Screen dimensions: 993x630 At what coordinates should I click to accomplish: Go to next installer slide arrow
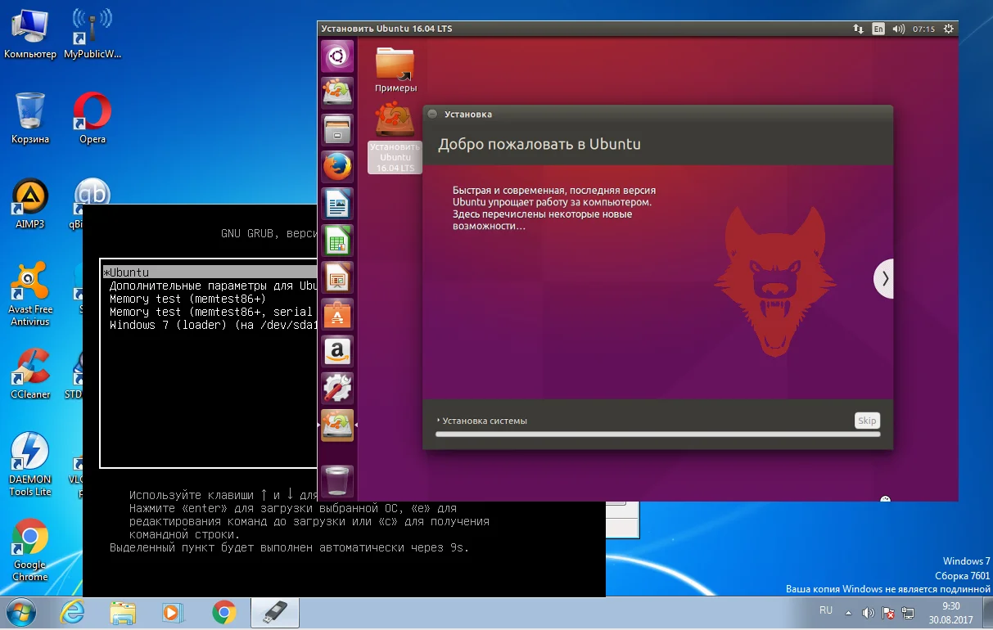click(884, 279)
